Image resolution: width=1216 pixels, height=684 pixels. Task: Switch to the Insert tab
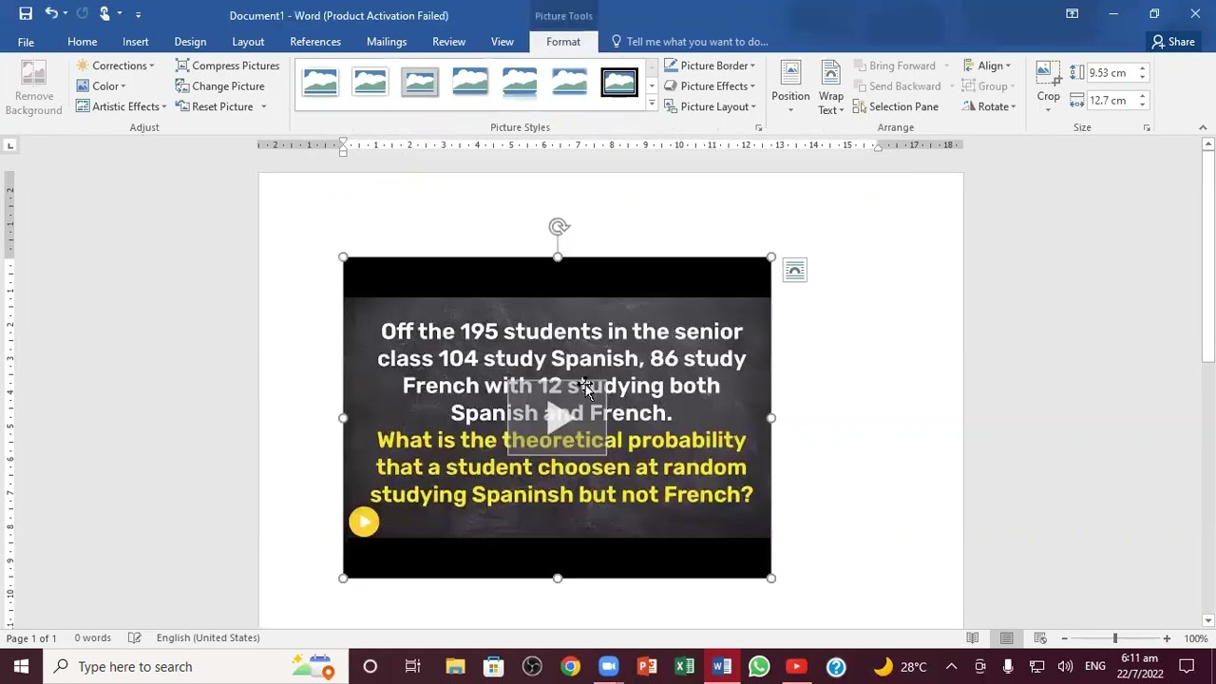click(x=135, y=42)
